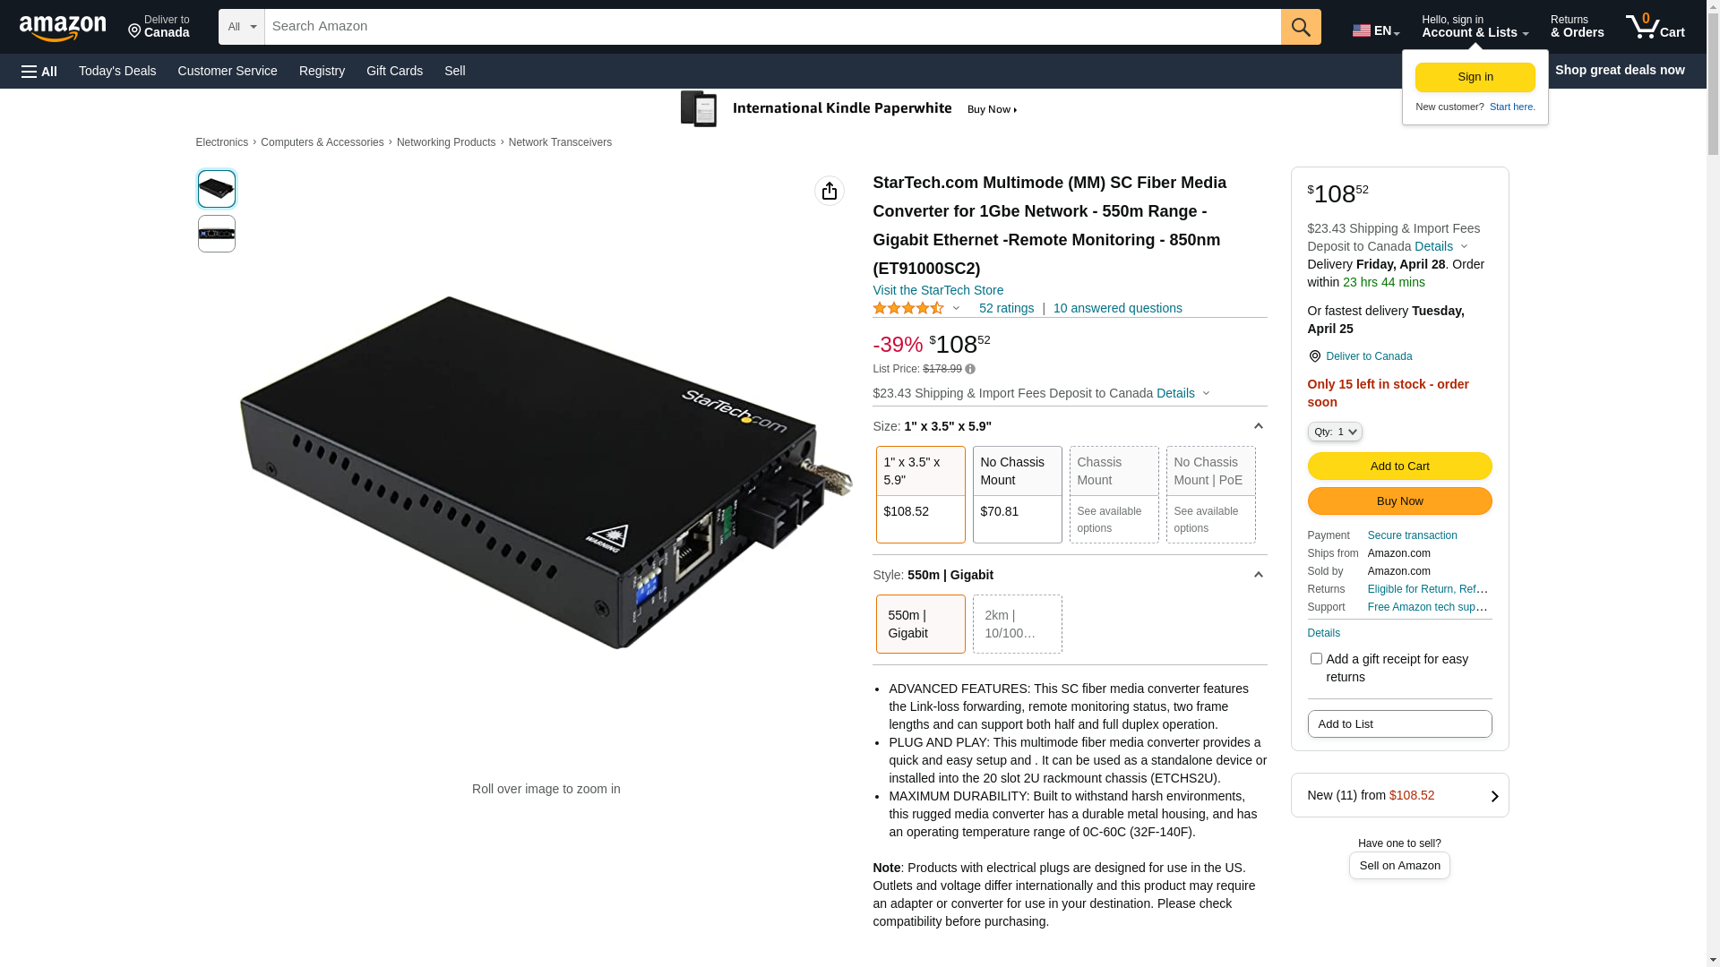Select the No Chassis Mount size option
Viewport: 1720px width, 967px height.
coord(1017,494)
